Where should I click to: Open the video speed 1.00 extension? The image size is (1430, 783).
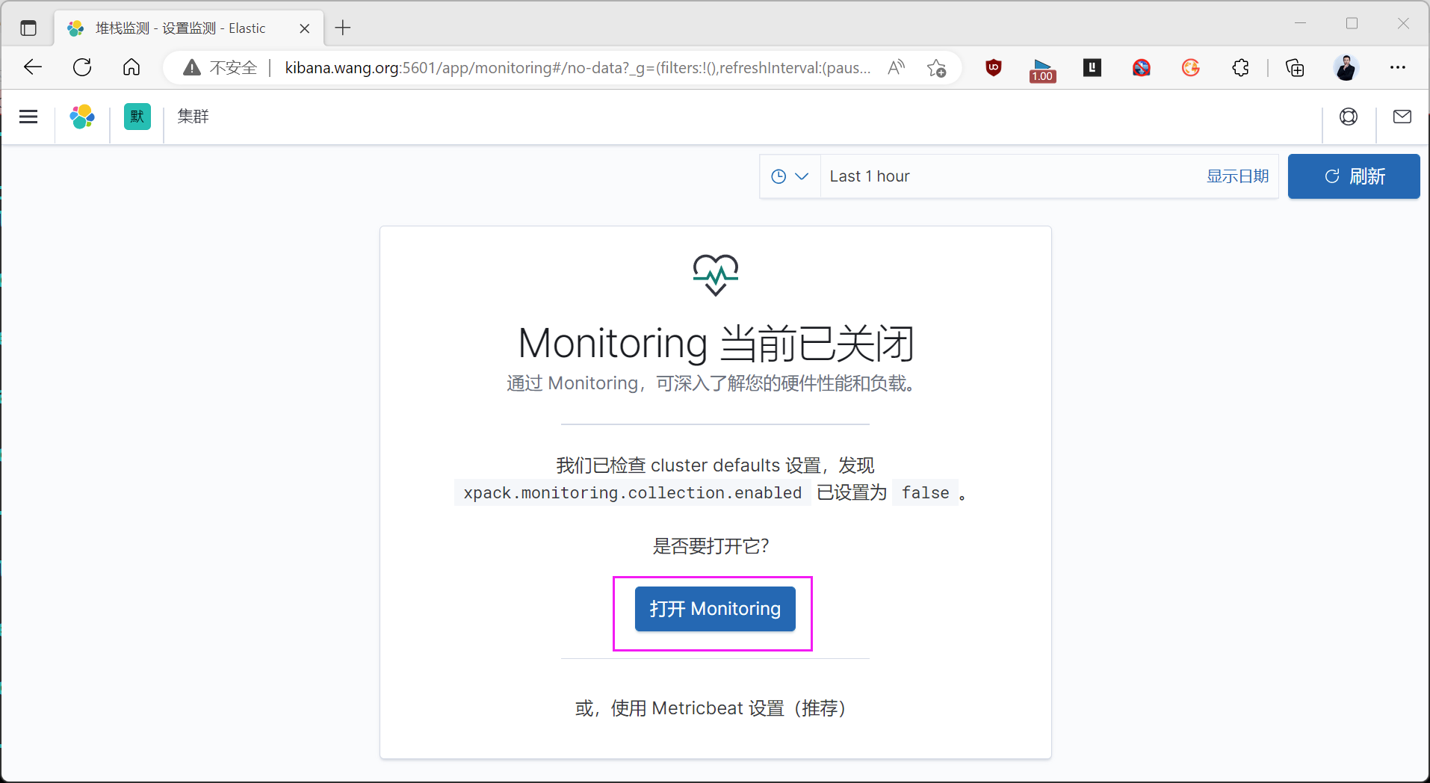(1042, 69)
